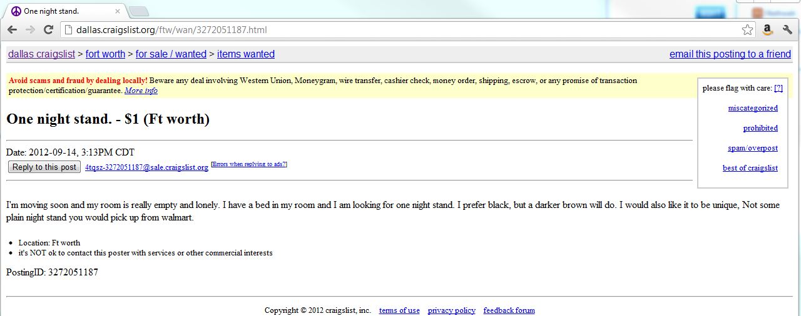
Task: Nominate post for best of craigslist
Action: coord(750,168)
